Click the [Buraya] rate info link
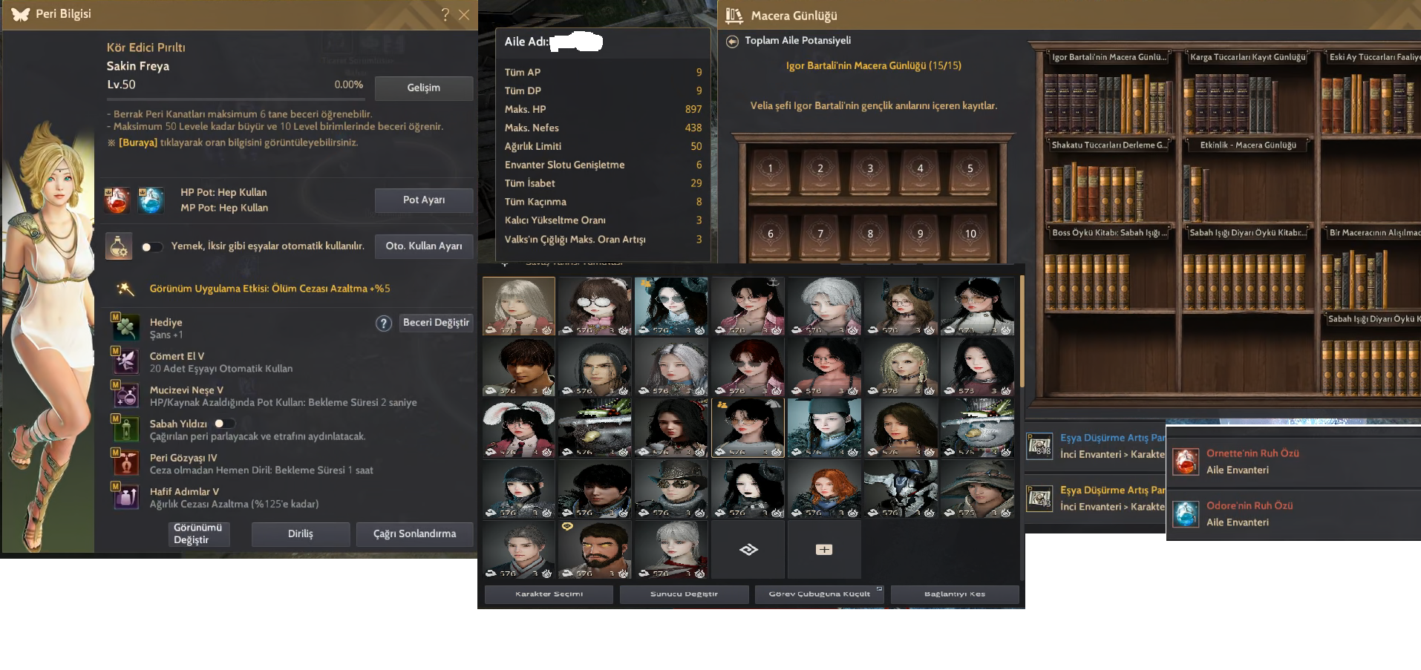This screenshot has width=1421, height=670. coord(138,142)
